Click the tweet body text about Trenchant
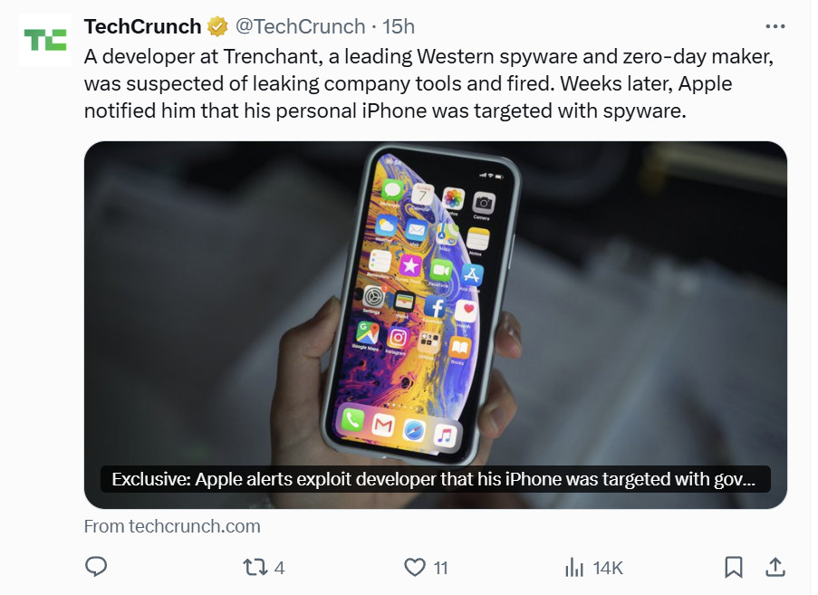The height and width of the screenshot is (595, 818). (x=427, y=84)
